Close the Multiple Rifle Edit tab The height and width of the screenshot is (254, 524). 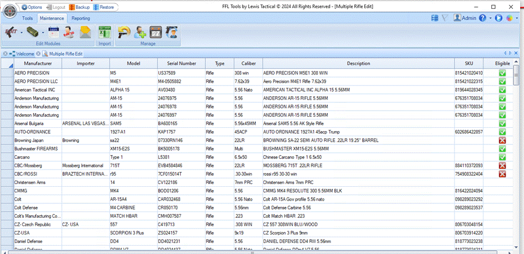[38, 54]
